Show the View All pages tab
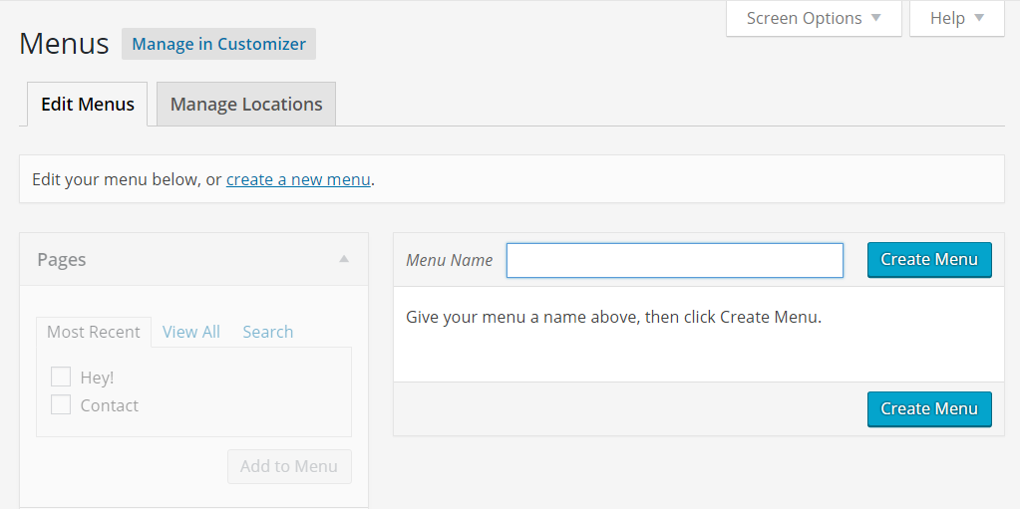This screenshot has width=1020, height=509. (x=191, y=332)
